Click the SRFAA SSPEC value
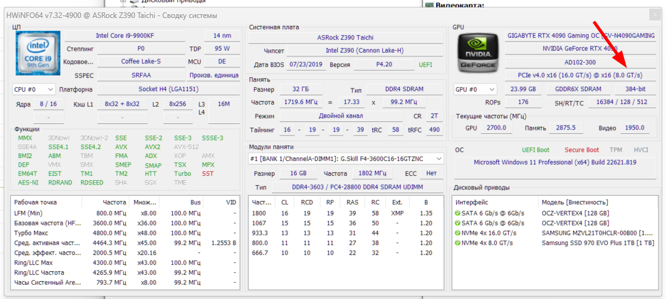Screen dimensions: 666x299 [x=141, y=76]
